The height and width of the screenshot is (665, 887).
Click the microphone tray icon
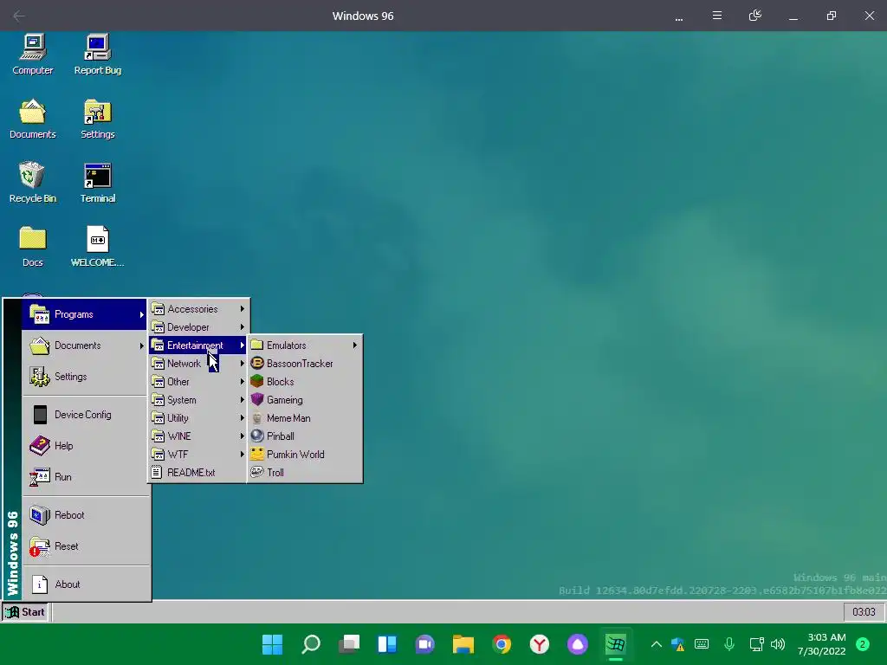[729, 644]
